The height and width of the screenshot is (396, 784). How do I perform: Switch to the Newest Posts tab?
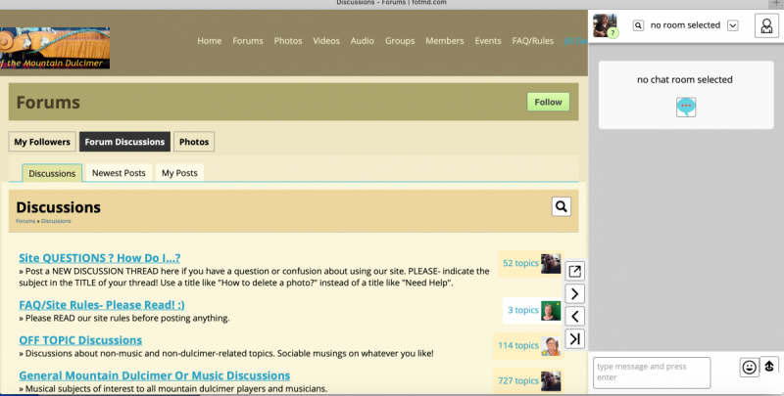pos(119,173)
